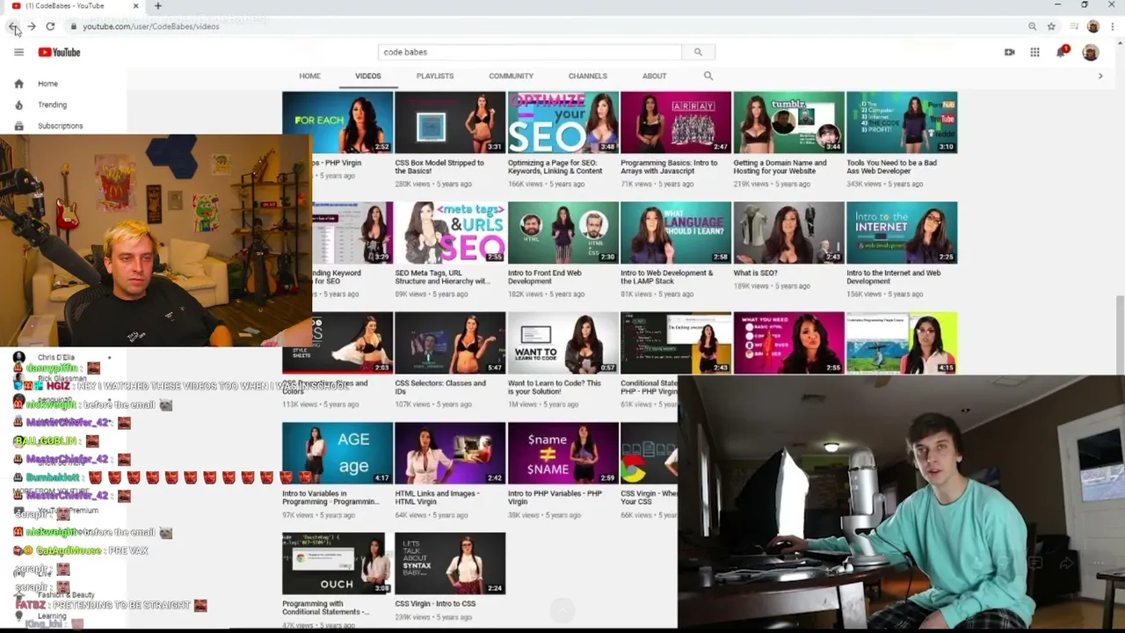This screenshot has height=633, width=1125.
Task: Open the Chrome three-dot menu
Action: click(1112, 27)
